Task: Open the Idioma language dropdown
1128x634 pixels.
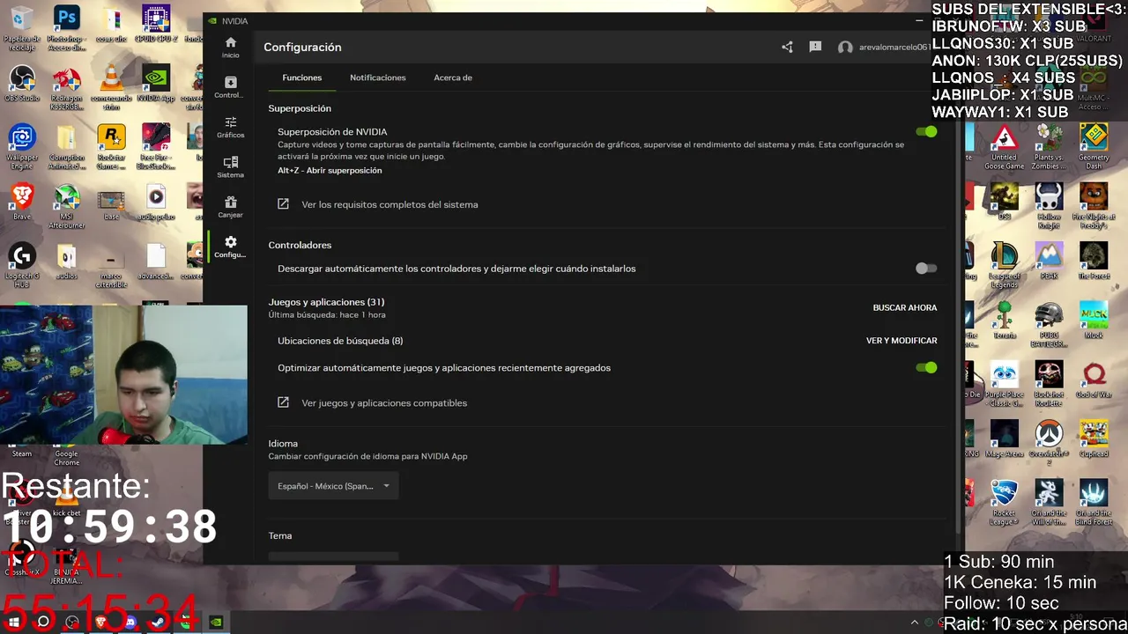Action: pyautogui.click(x=333, y=486)
